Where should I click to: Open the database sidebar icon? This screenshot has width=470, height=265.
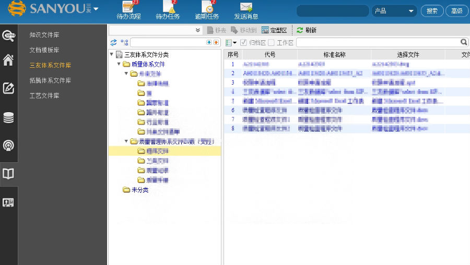point(8,118)
